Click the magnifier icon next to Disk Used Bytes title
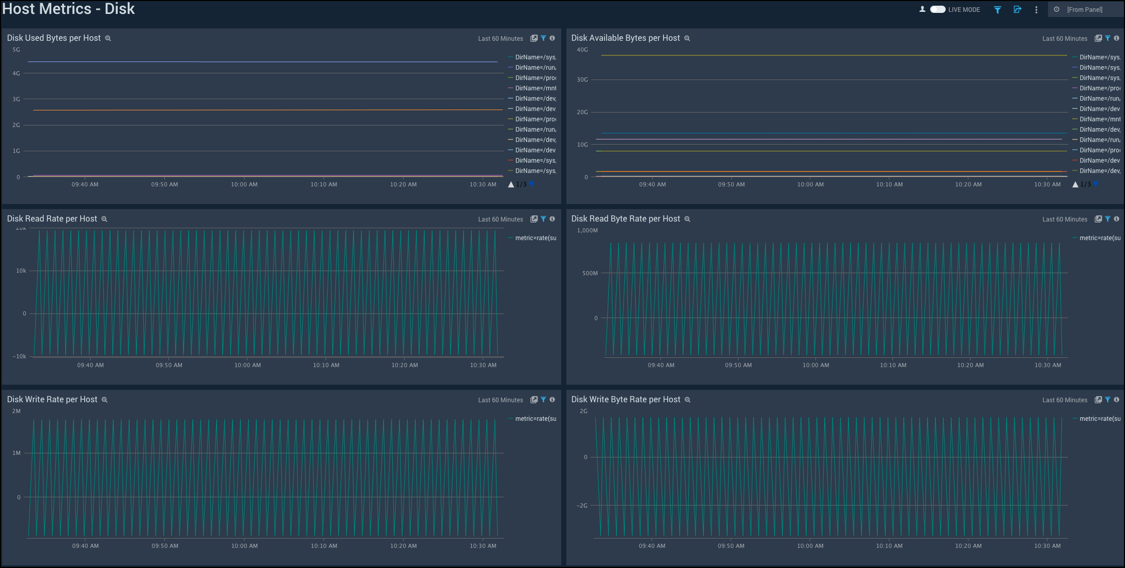Image resolution: width=1125 pixels, height=568 pixels. [108, 38]
